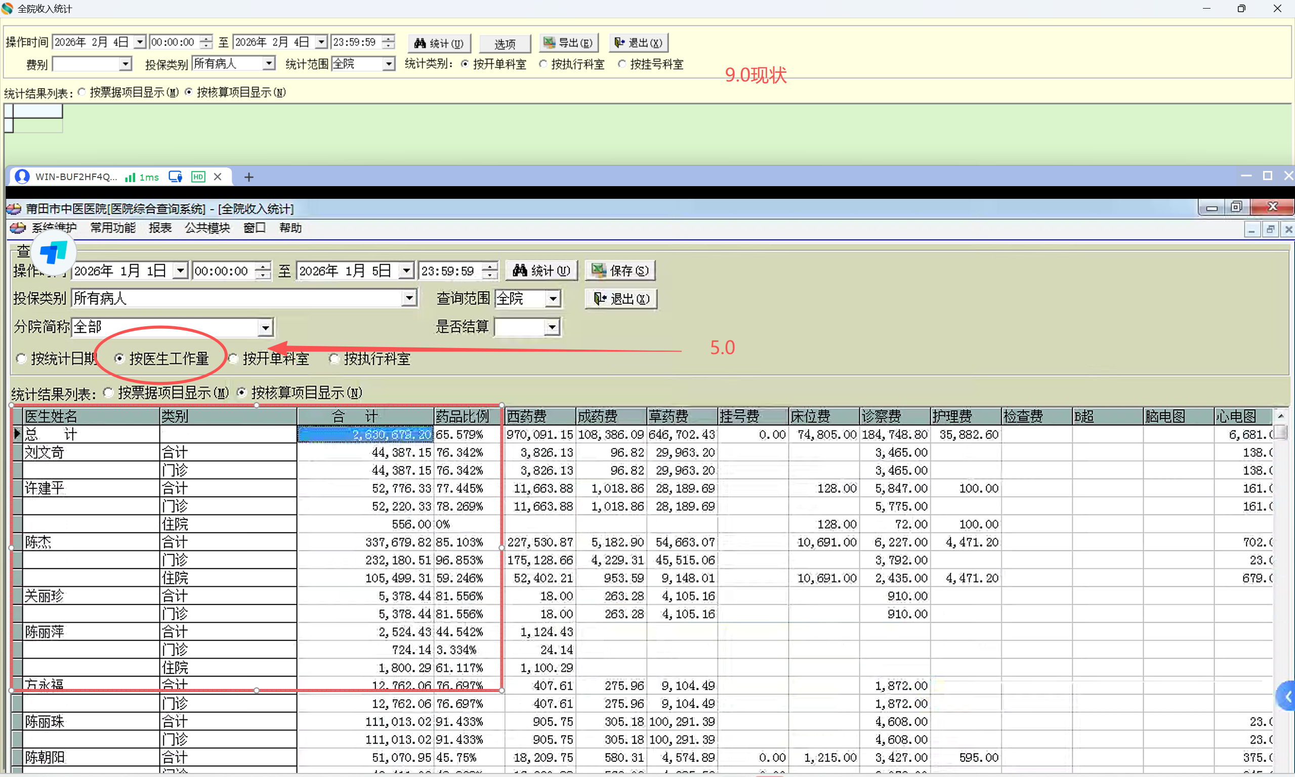Select 按执行科室 radio in top panel
This screenshot has width=1295, height=777.
543,64
